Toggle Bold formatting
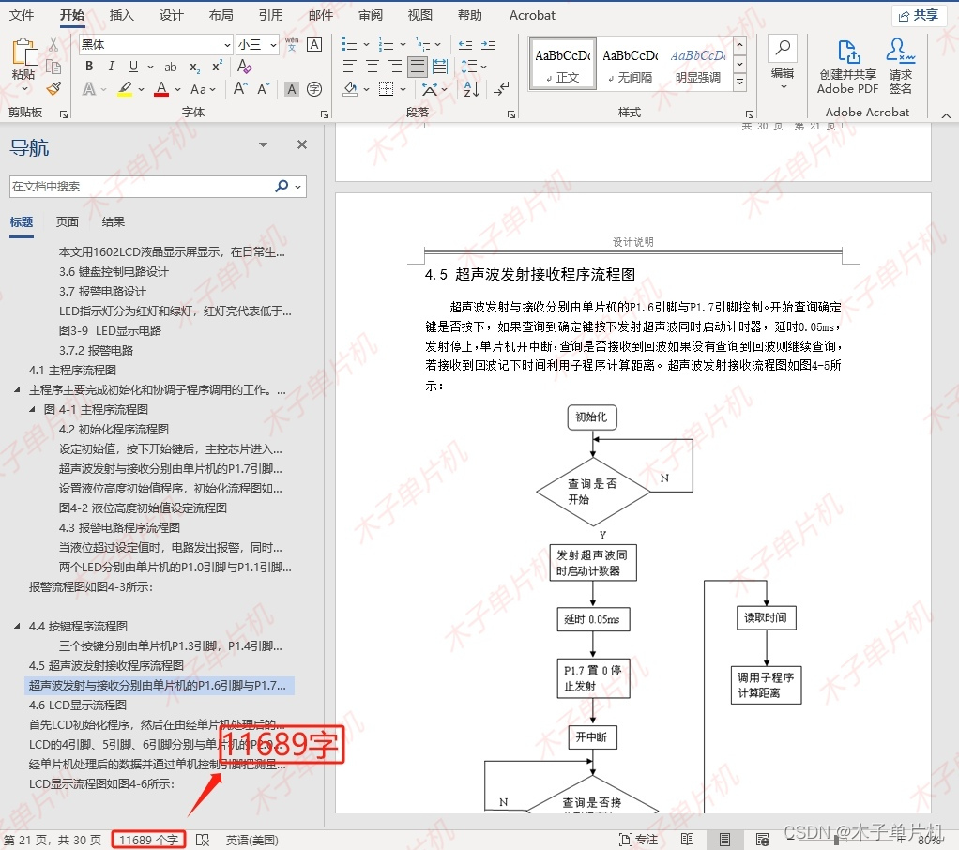Image resolution: width=959 pixels, height=850 pixels. pyautogui.click(x=89, y=66)
